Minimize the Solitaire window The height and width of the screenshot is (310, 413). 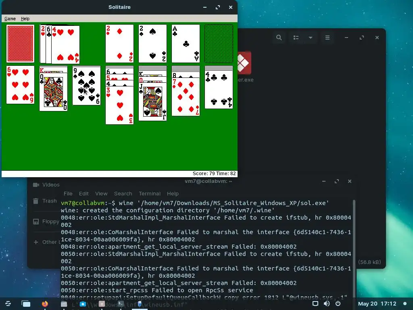coord(204,7)
